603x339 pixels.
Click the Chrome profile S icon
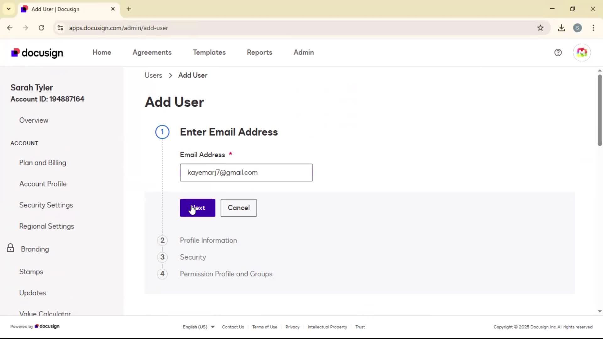click(577, 28)
